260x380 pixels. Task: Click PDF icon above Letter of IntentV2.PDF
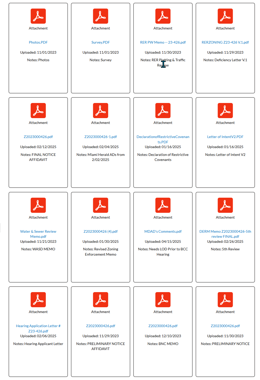(x=225, y=111)
